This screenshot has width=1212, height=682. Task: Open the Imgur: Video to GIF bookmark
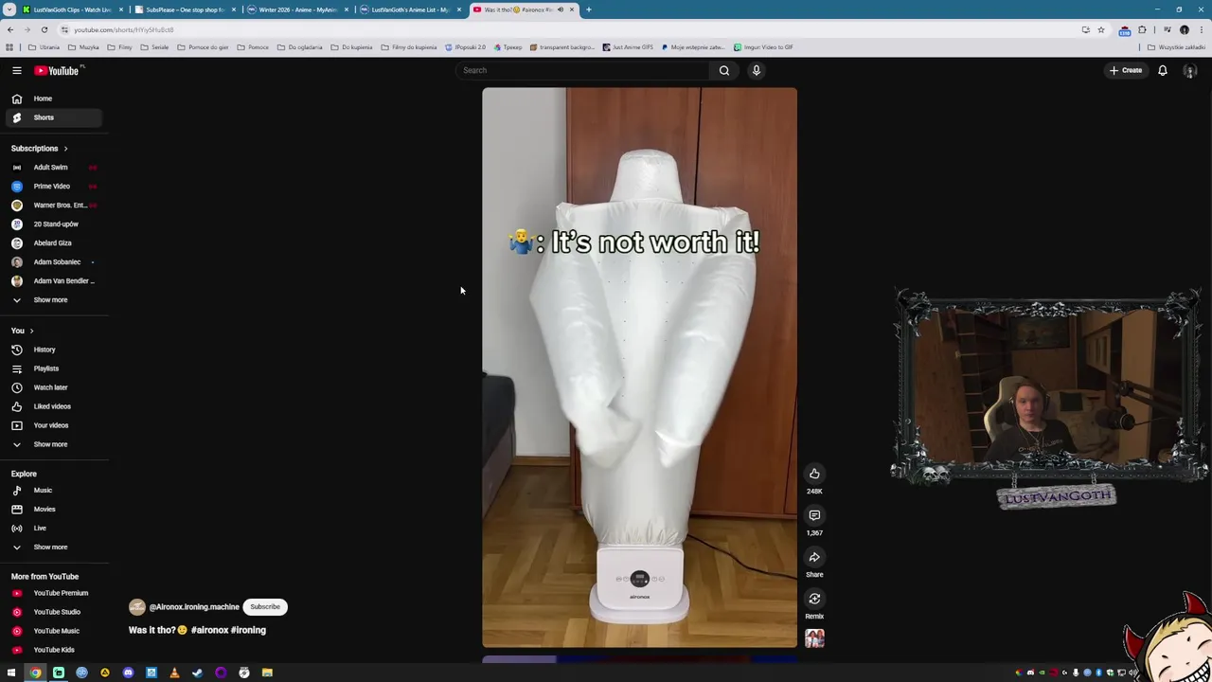tap(762, 47)
